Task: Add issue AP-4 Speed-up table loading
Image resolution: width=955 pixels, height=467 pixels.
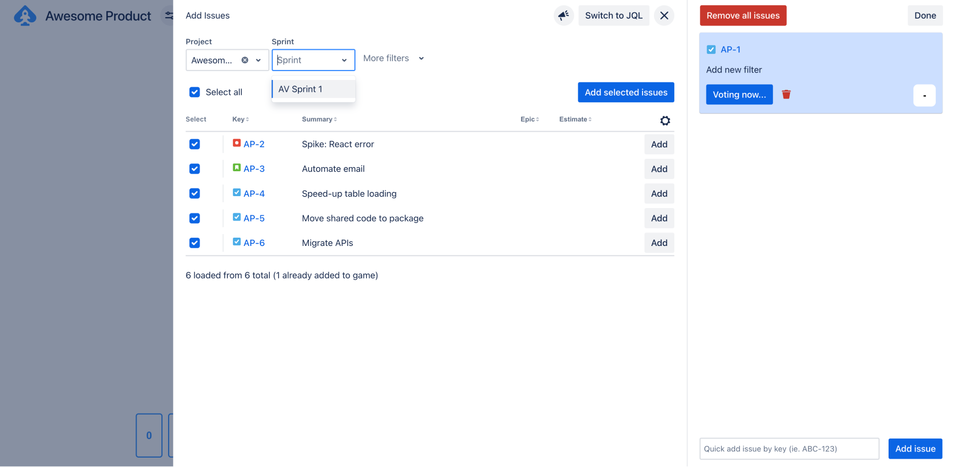Action: [659, 194]
